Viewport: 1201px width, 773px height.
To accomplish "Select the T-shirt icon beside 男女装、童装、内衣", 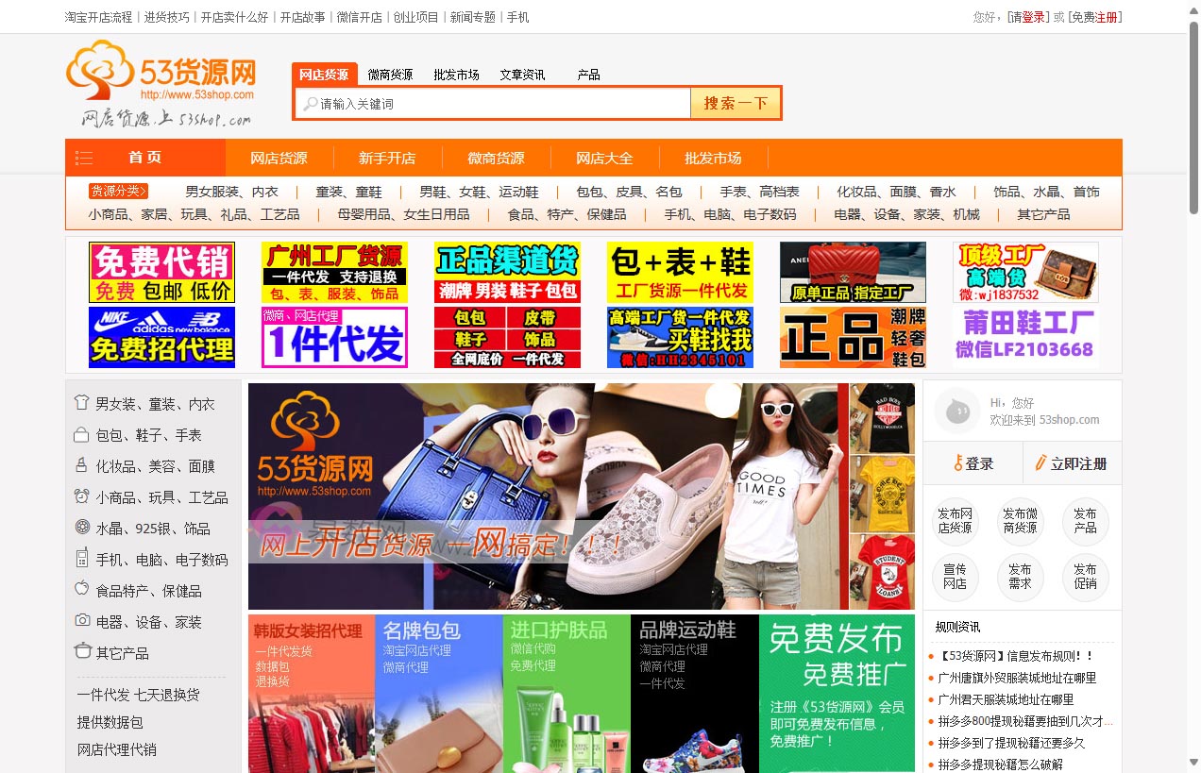I will (x=83, y=403).
